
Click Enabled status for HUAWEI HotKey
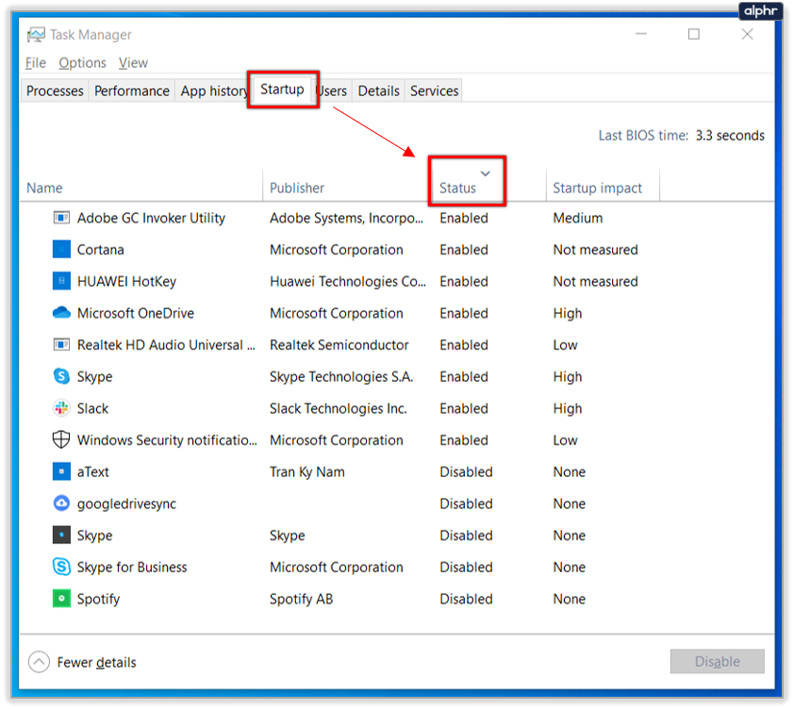[464, 281]
